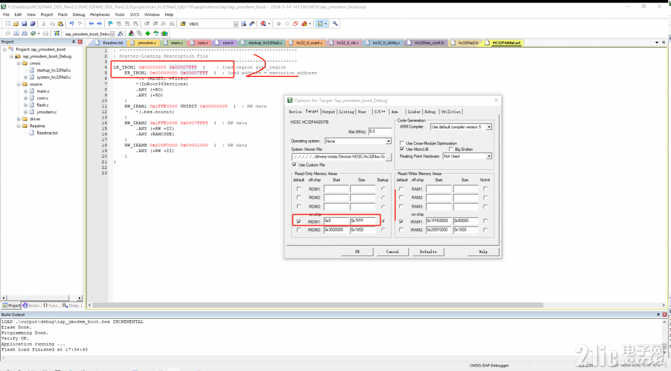
Task: Click the Rebuild all target files icon
Action: pos(24,34)
